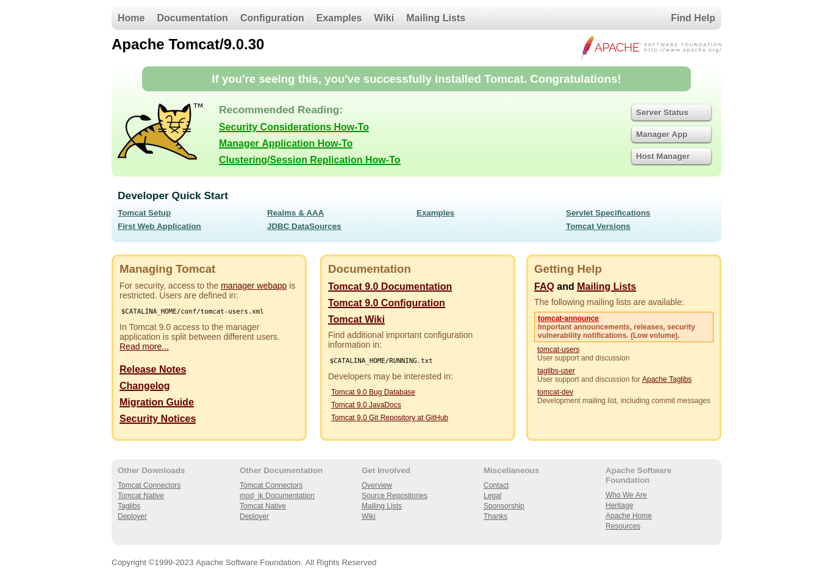This screenshot has height=573, width=833.
Task: Open the Thanks footer link
Action: [x=495, y=516]
